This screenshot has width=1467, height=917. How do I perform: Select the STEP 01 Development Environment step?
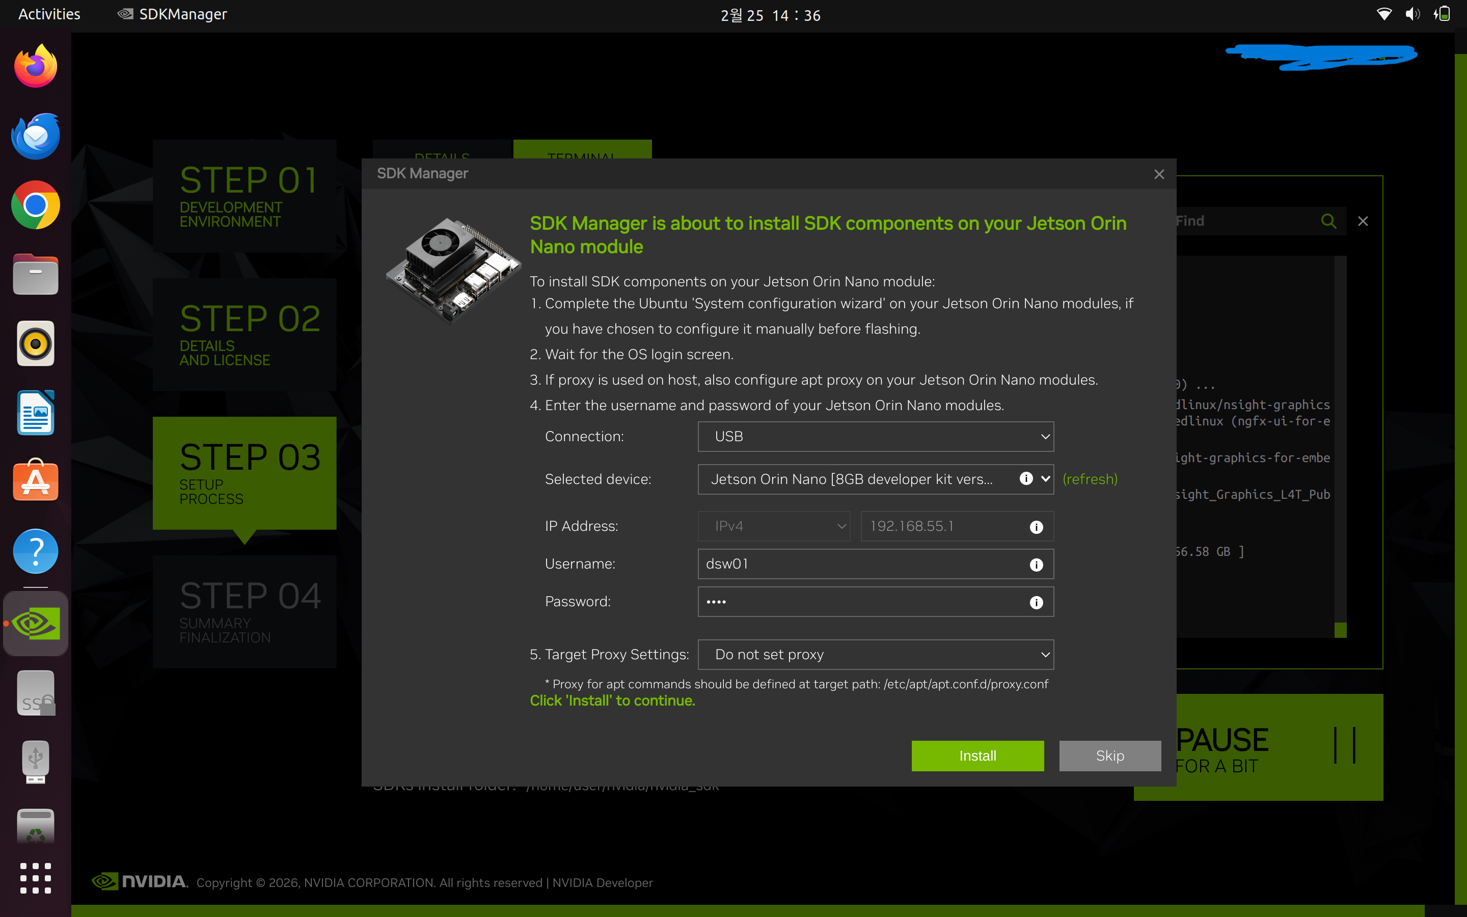coord(244,195)
